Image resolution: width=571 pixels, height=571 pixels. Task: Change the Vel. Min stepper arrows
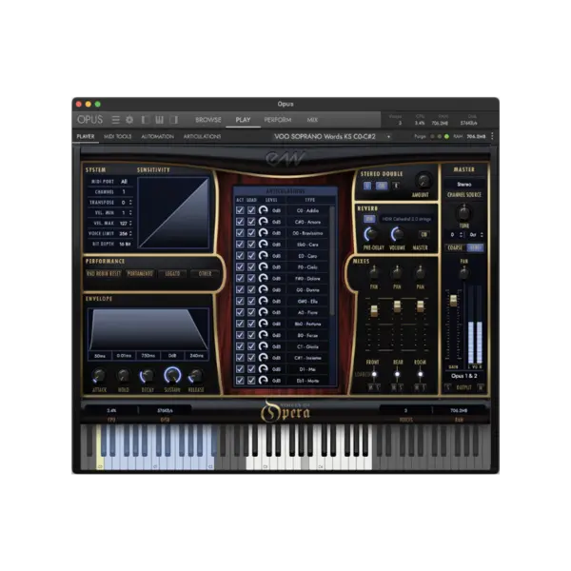pyautogui.click(x=130, y=212)
